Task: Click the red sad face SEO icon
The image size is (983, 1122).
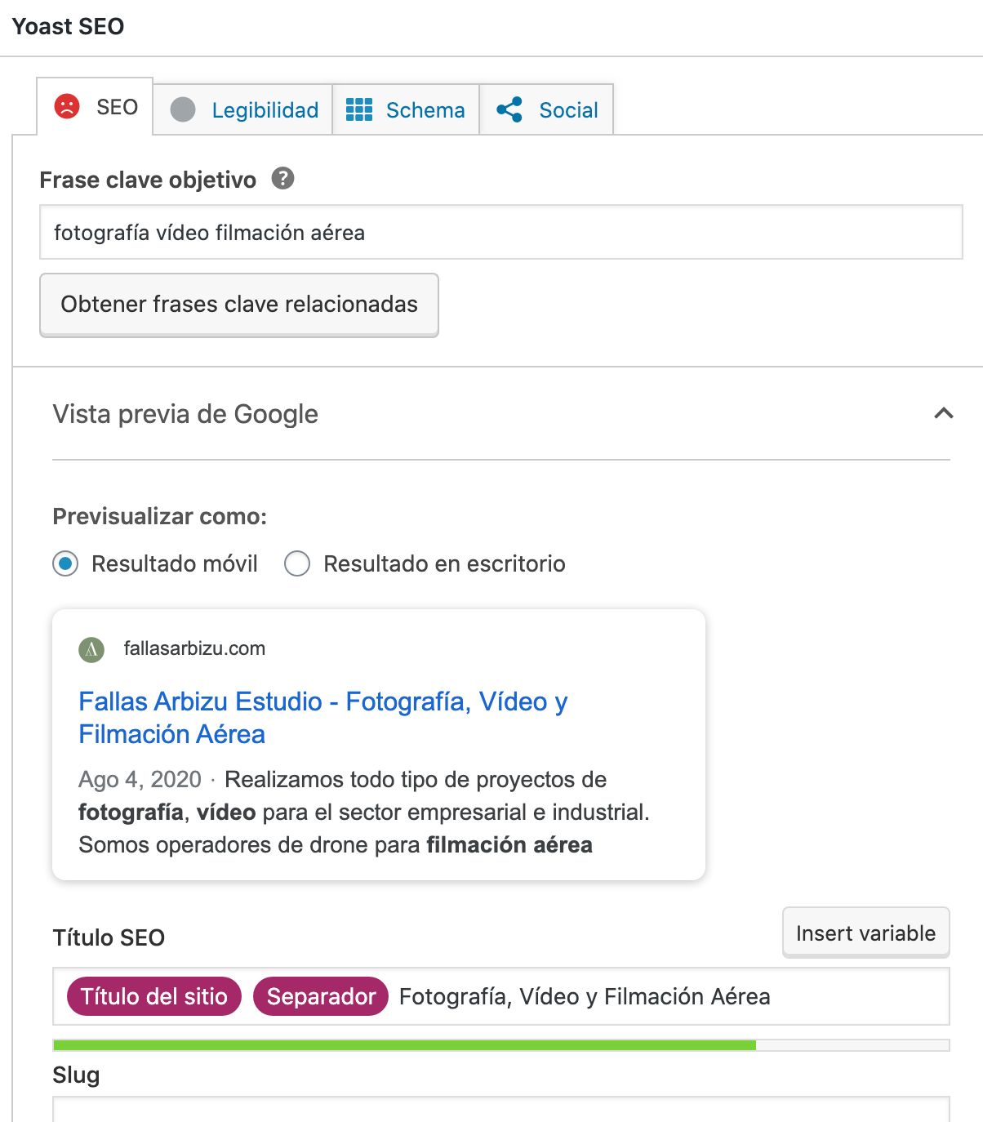Action: (x=67, y=107)
